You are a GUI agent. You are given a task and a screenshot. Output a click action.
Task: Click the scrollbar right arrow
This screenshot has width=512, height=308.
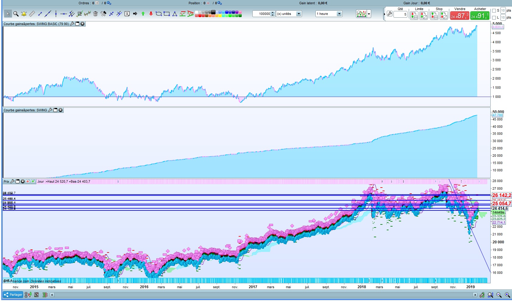pyautogui.click(x=475, y=295)
